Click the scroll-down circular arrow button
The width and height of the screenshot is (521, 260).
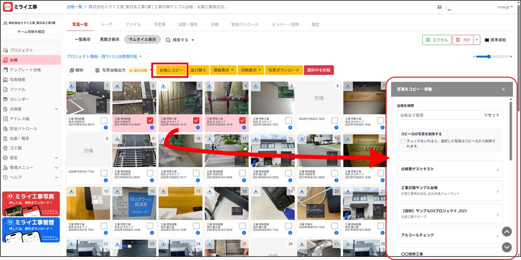pyautogui.click(x=506, y=247)
